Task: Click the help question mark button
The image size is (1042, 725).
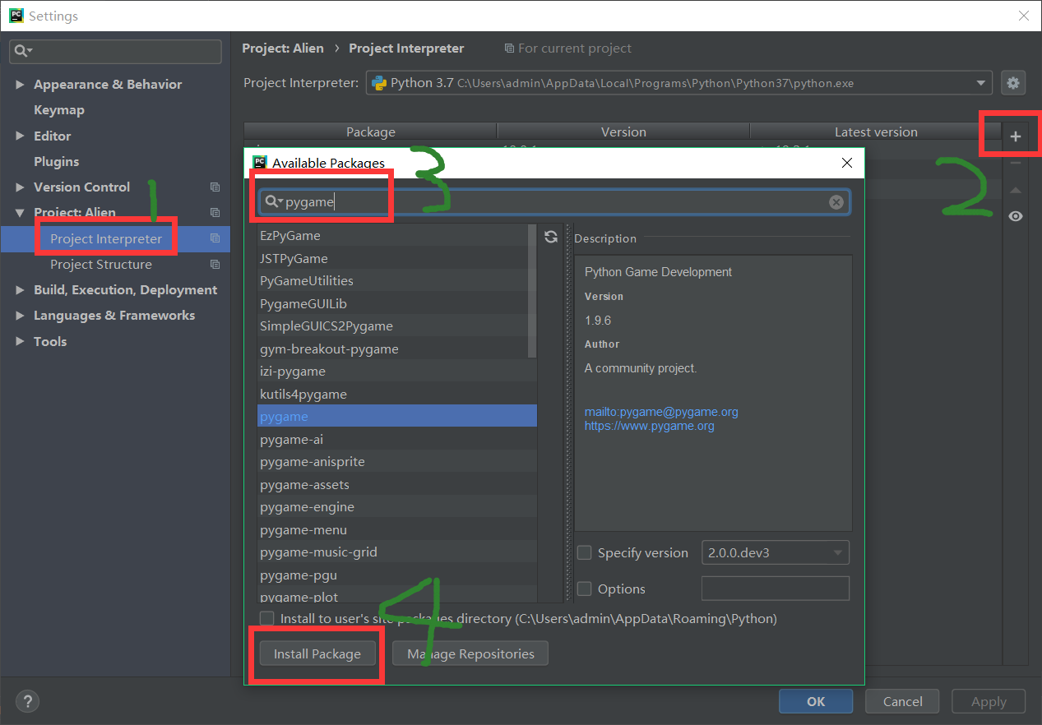Action: tap(27, 701)
